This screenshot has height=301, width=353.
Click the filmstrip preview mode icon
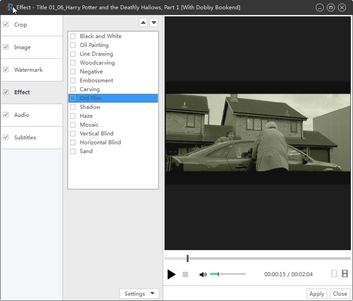click(x=345, y=274)
